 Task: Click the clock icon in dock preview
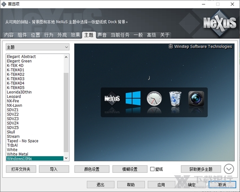(x=154, y=98)
